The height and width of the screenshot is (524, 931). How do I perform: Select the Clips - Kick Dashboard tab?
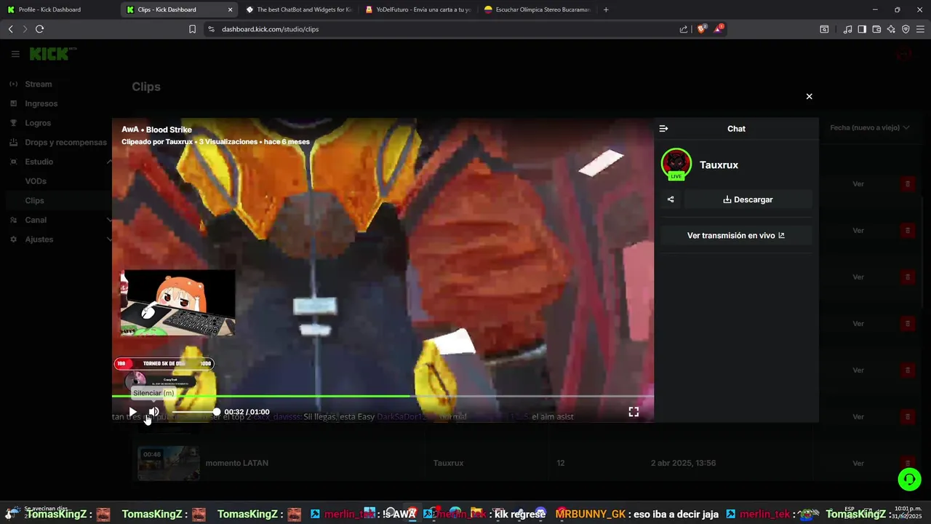[x=175, y=9]
